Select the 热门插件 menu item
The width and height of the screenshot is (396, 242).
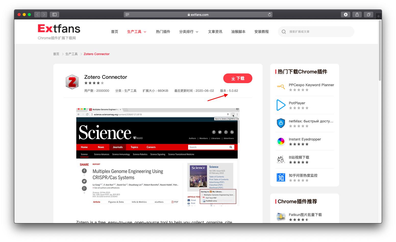163,32
